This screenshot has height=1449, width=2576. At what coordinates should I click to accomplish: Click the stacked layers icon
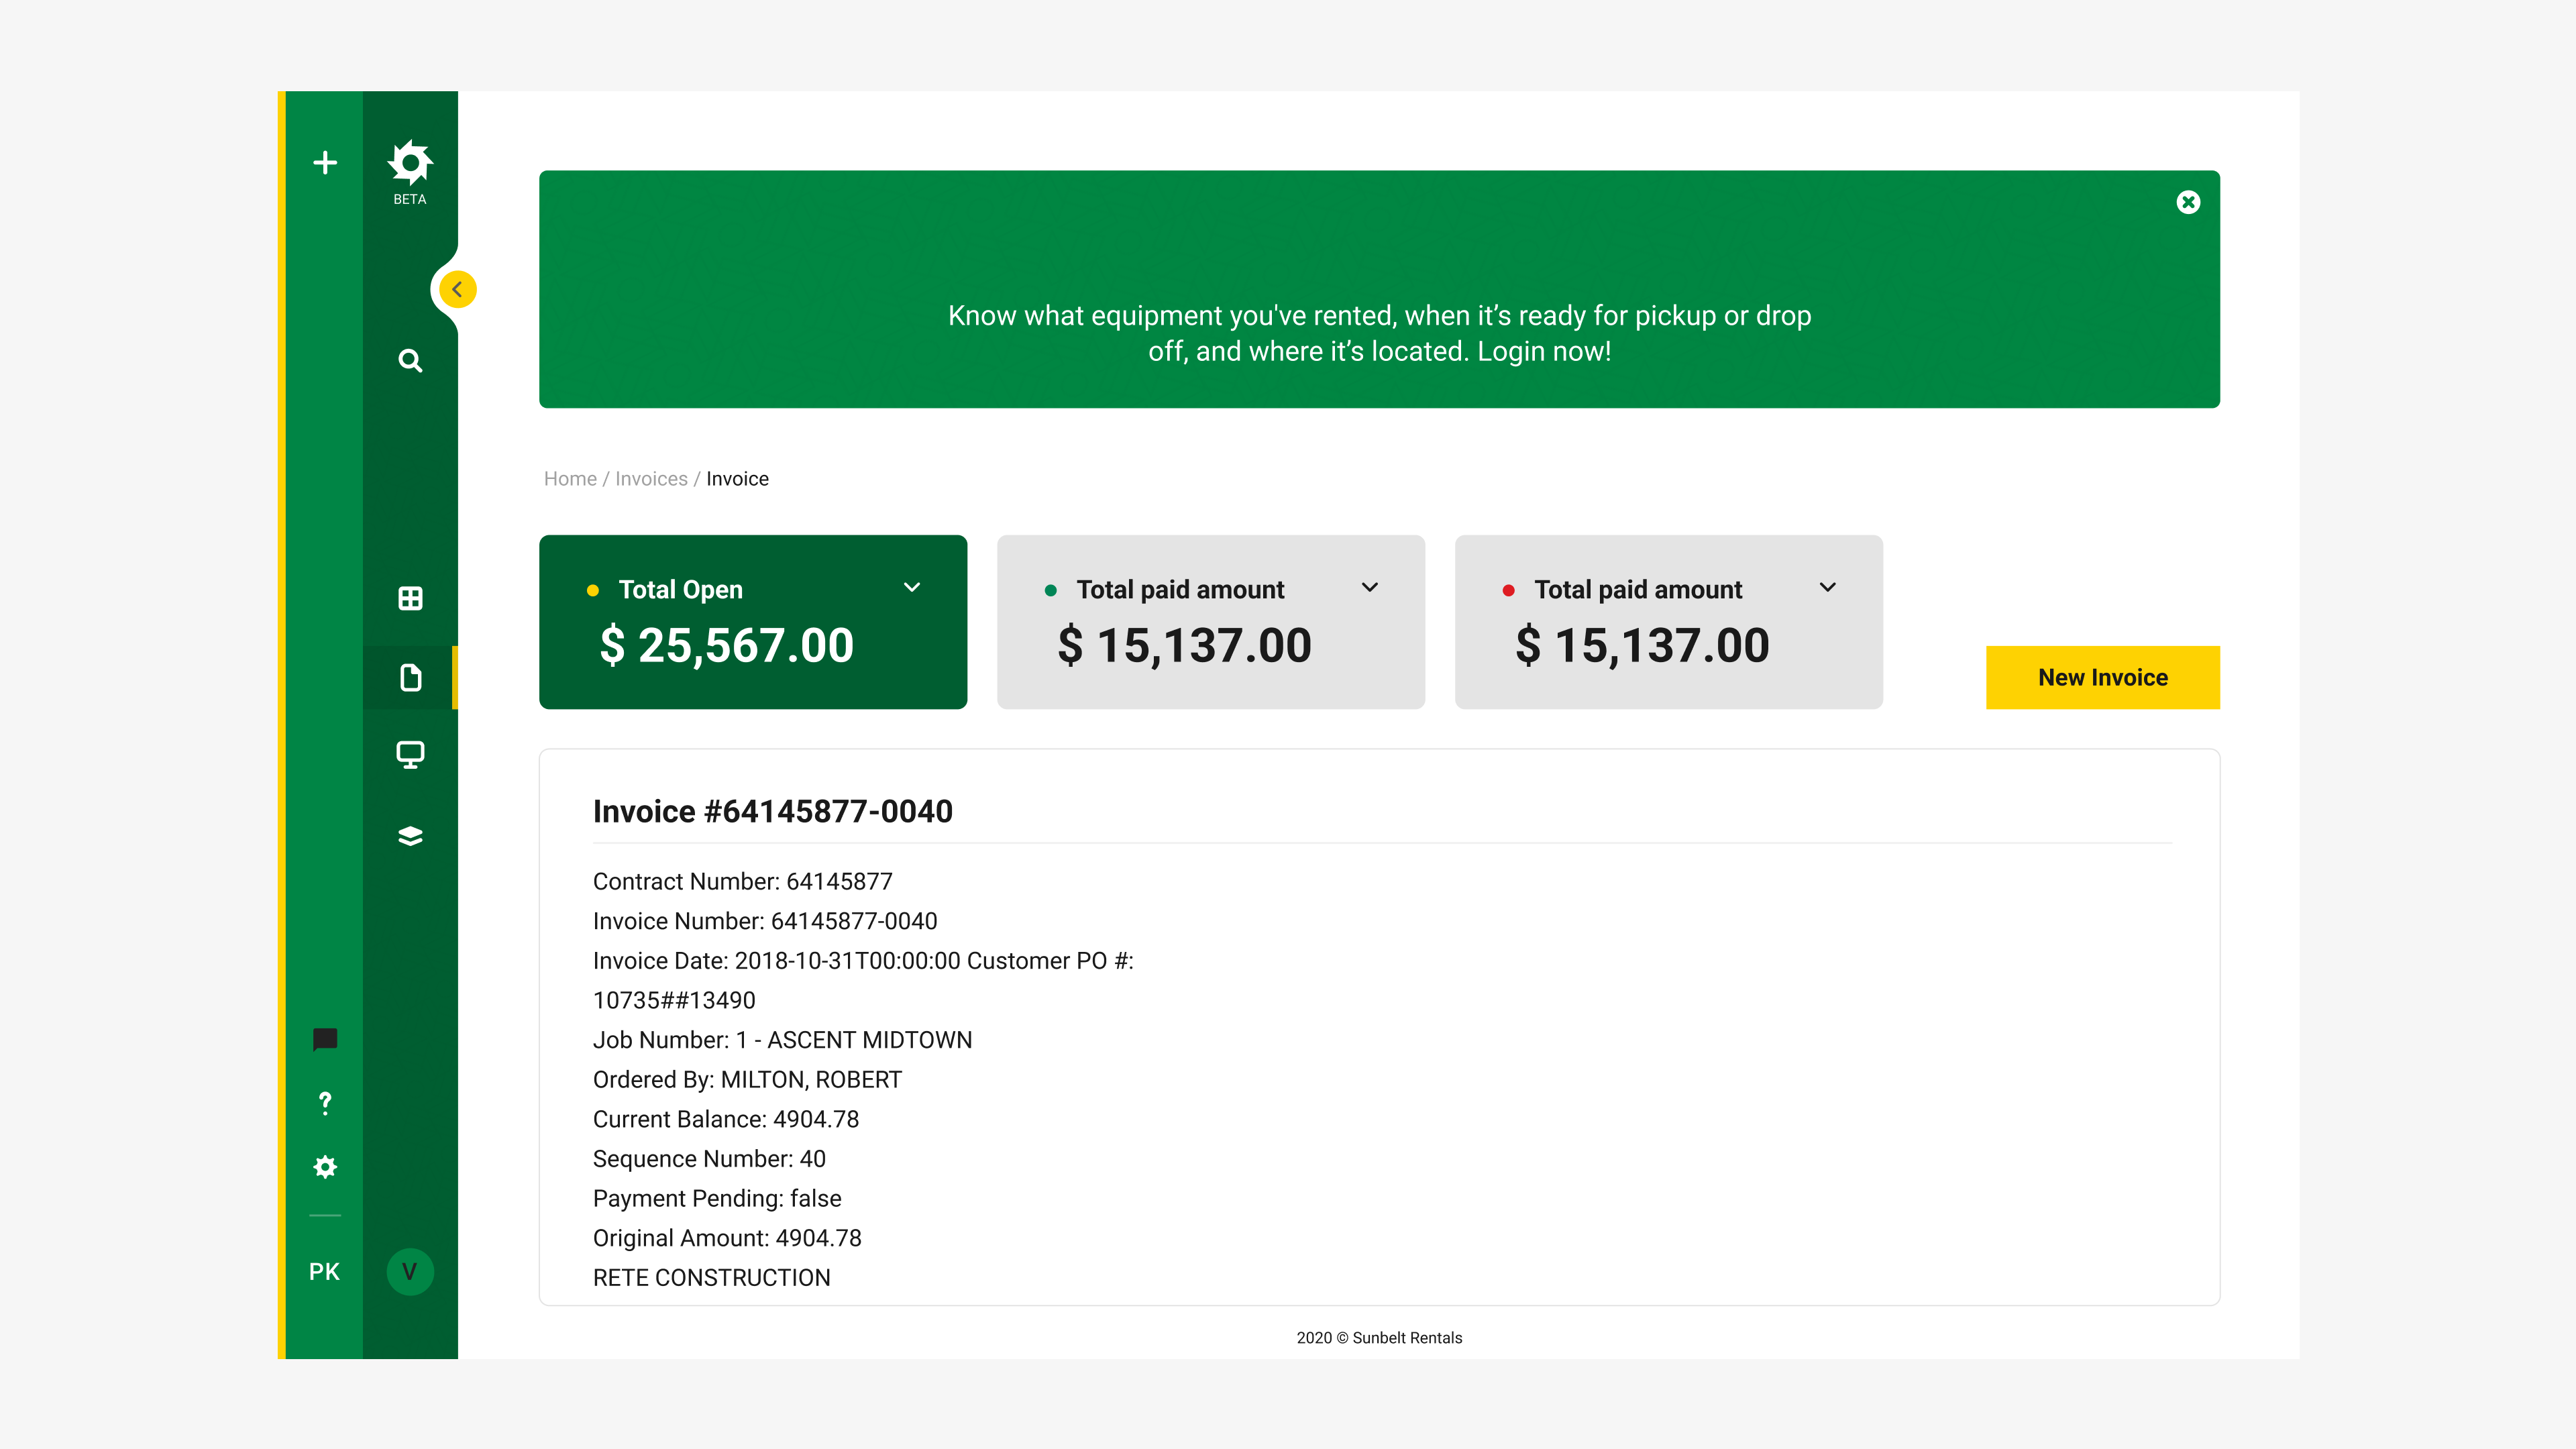click(410, 836)
